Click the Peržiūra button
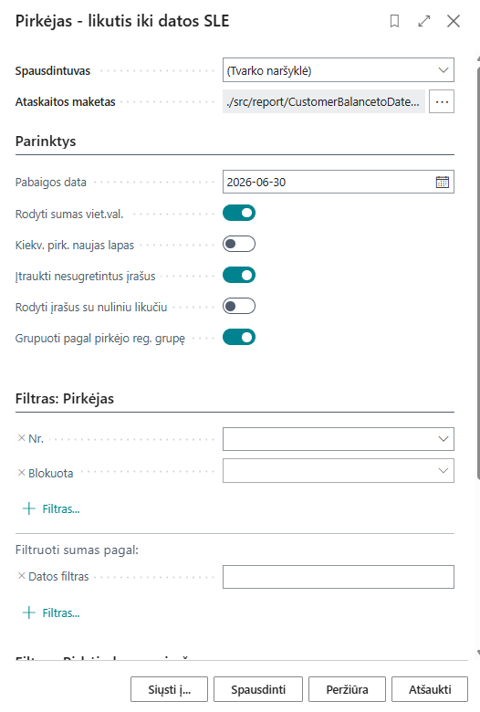 coord(347,689)
